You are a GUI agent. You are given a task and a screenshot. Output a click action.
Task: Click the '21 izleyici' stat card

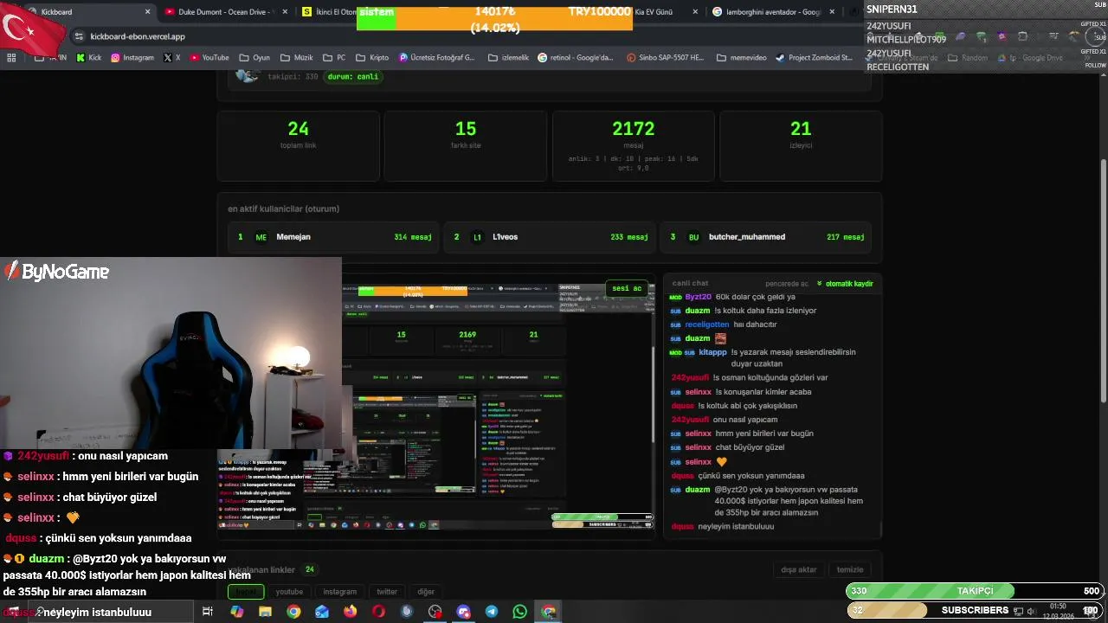(x=801, y=146)
